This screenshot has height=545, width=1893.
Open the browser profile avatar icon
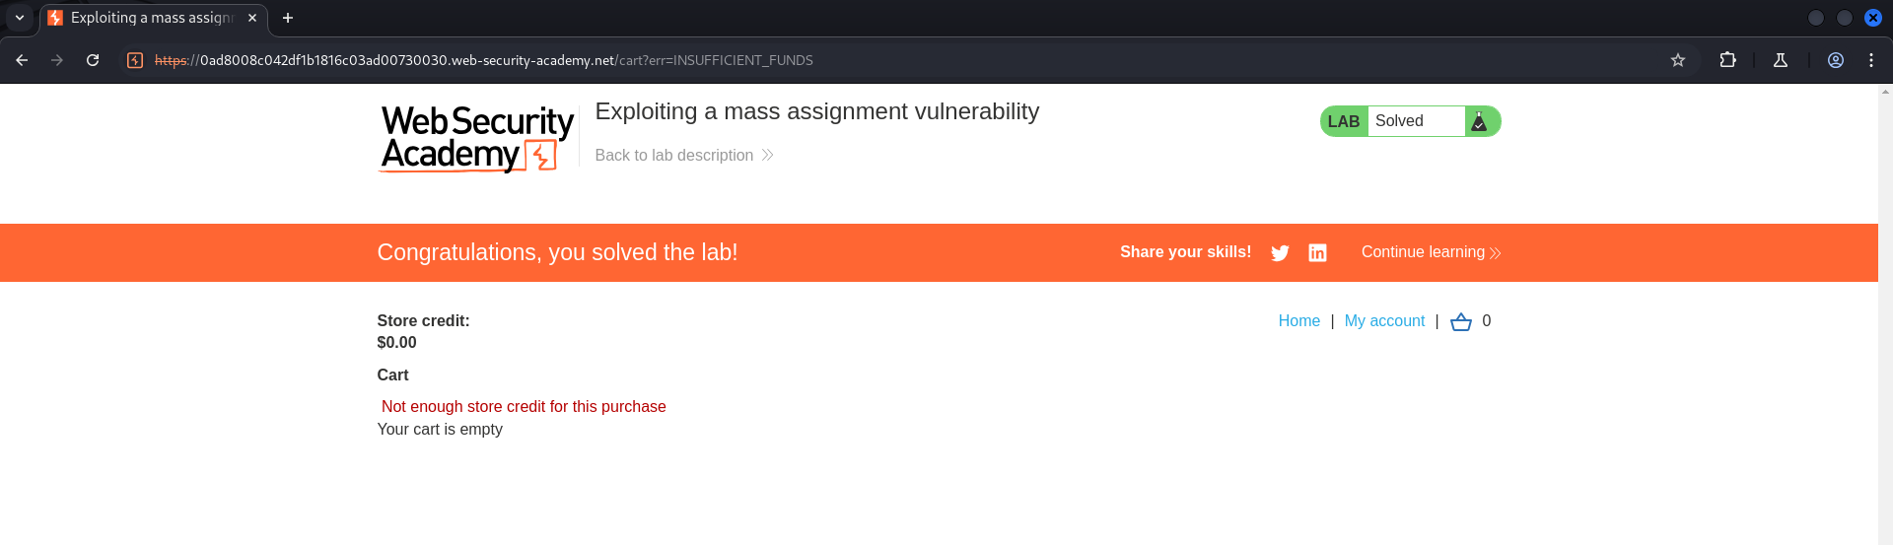click(x=1836, y=60)
